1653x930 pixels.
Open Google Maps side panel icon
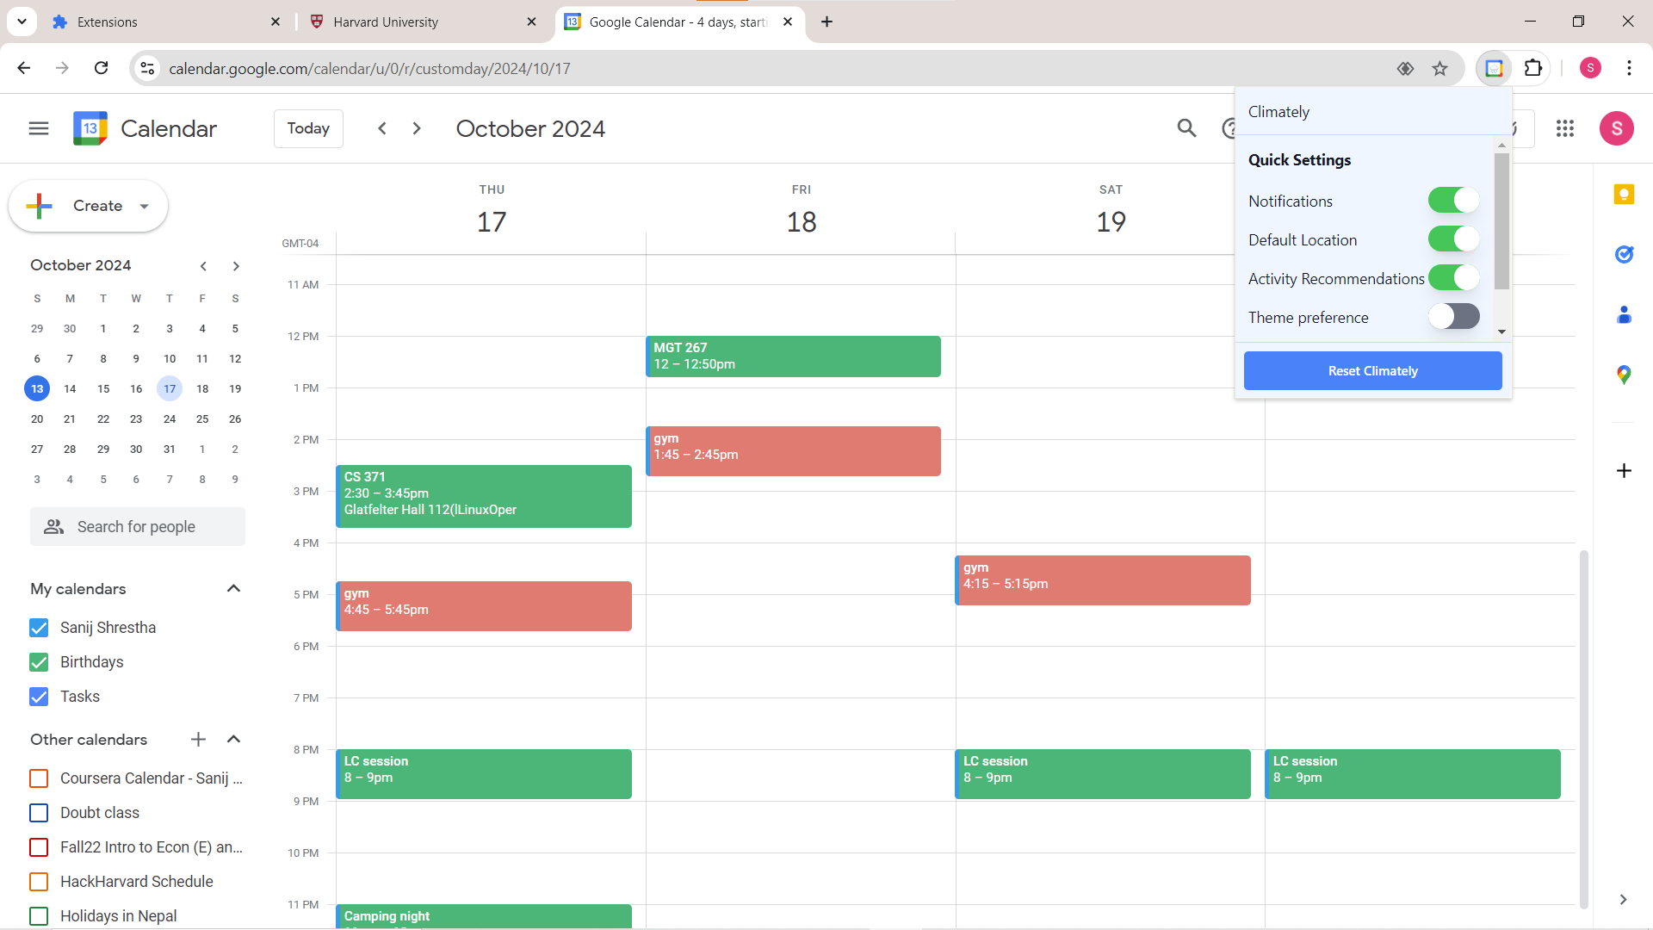(1624, 375)
